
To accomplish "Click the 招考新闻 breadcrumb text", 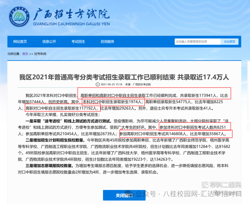I will 40,54.
